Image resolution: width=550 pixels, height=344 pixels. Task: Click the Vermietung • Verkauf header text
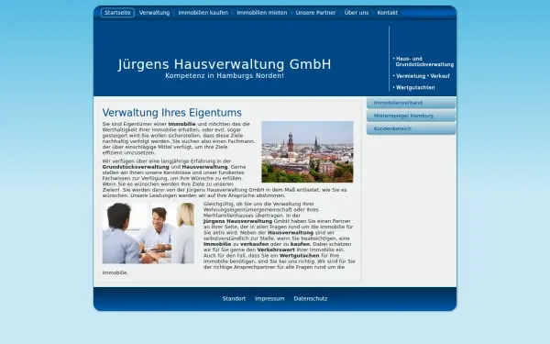click(422, 76)
